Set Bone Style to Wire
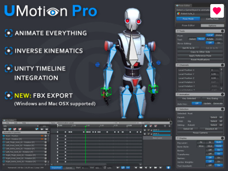228x171 pixels. click(x=201, y=146)
